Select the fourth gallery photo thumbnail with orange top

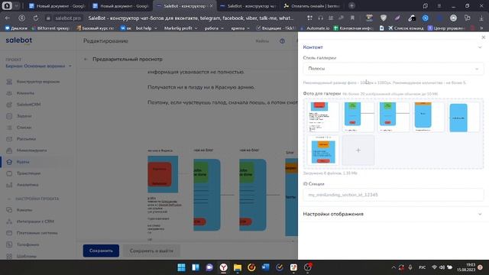click(x=429, y=117)
